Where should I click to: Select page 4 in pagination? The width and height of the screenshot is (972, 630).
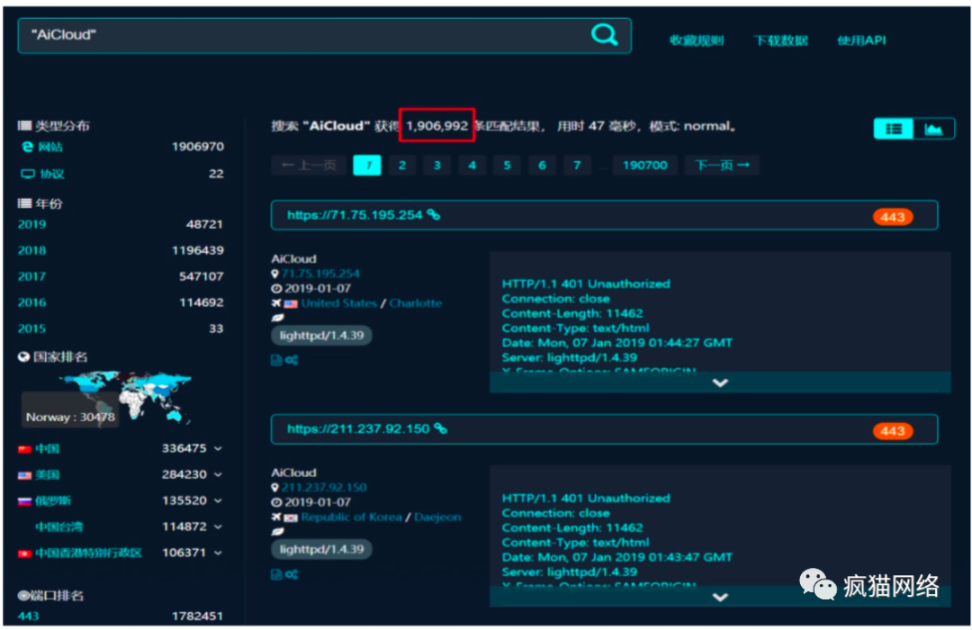click(472, 165)
